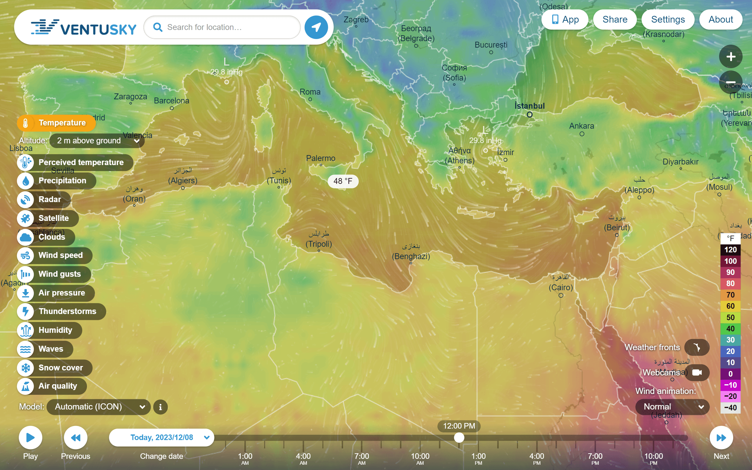Image resolution: width=752 pixels, height=470 pixels.
Task: Select the Thunderstorms lightning icon
Action: pyautogui.click(x=26, y=311)
